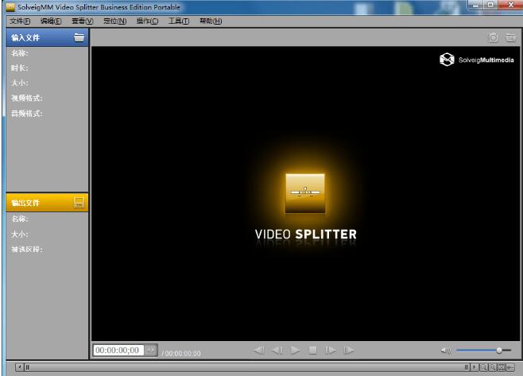Click the 时长 label in input panel
The width and height of the screenshot is (523, 376).
point(20,68)
